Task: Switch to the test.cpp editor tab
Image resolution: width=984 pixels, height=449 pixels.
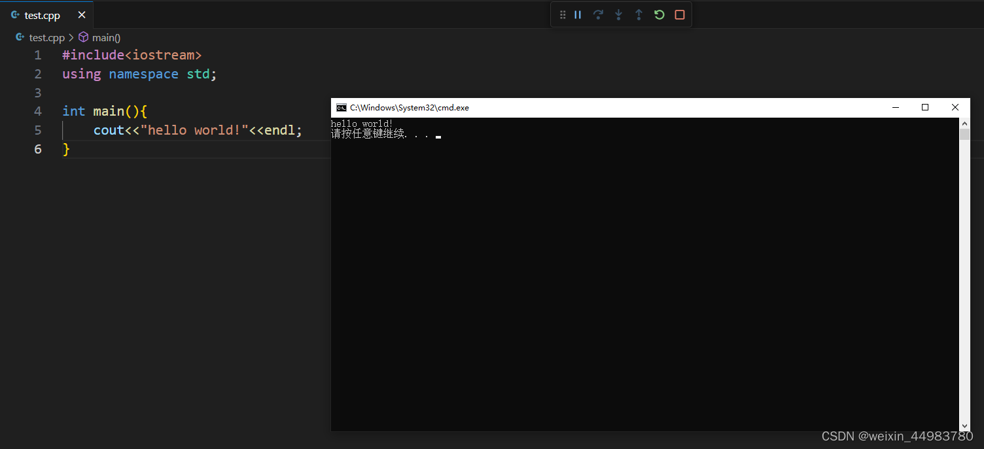Action: click(x=41, y=14)
